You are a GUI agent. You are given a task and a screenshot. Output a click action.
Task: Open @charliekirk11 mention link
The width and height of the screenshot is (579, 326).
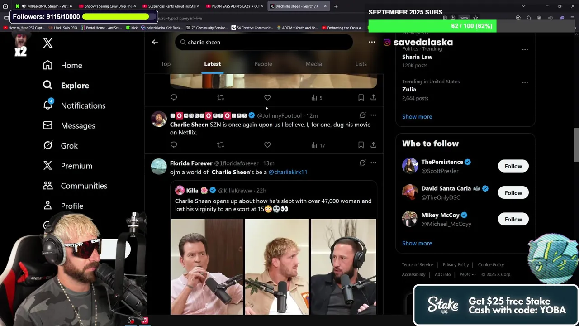click(288, 172)
